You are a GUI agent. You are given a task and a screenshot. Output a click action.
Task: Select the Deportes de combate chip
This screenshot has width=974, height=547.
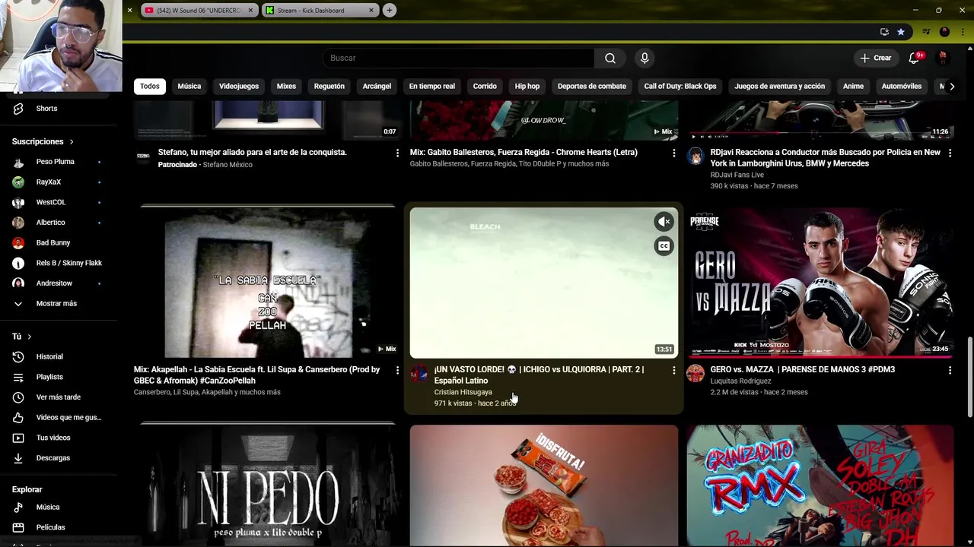point(592,86)
